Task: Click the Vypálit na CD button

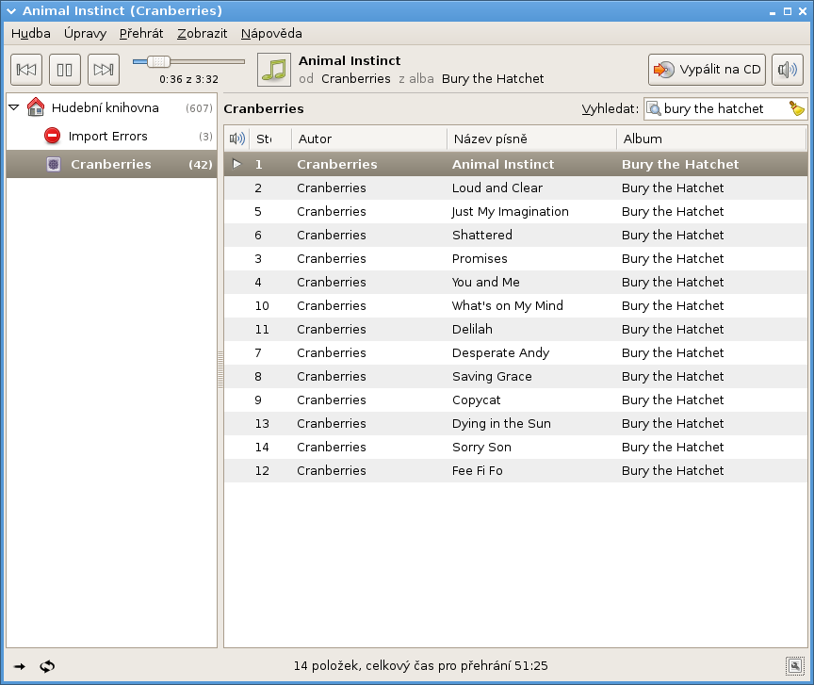Action: [707, 70]
